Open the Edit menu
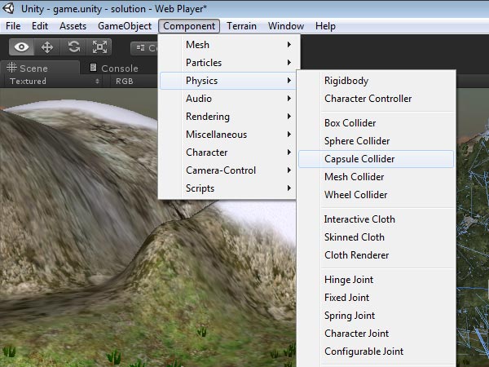Screen dimensions: 489x367 pyautogui.click(x=40, y=26)
